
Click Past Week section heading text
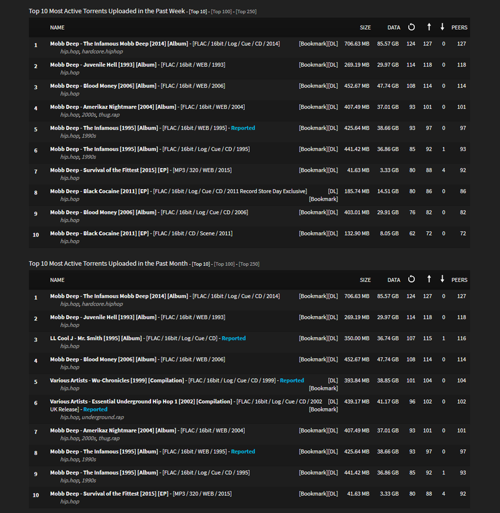click(x=107, y=11)
